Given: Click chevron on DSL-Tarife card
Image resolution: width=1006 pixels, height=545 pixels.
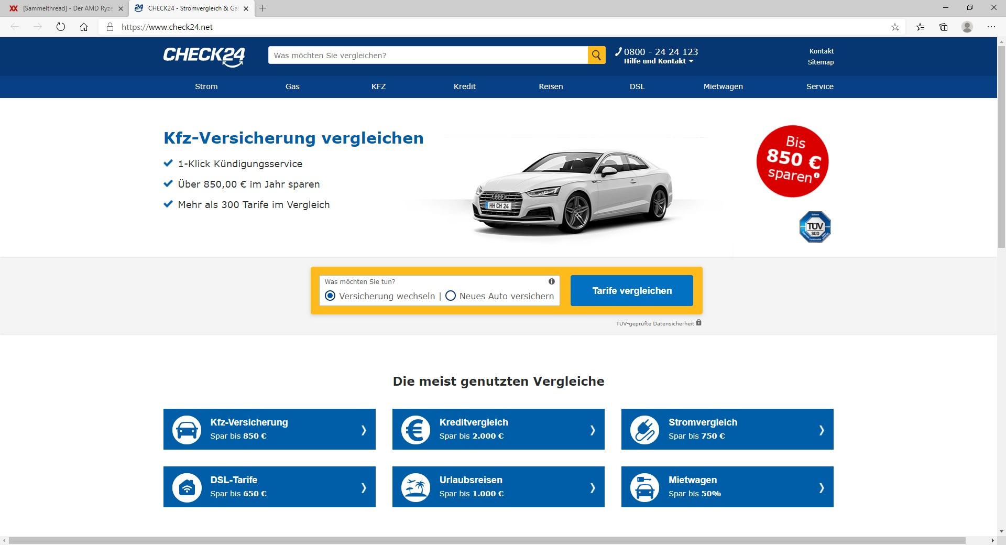Looking at the screenshot, I should click(364, 488).
